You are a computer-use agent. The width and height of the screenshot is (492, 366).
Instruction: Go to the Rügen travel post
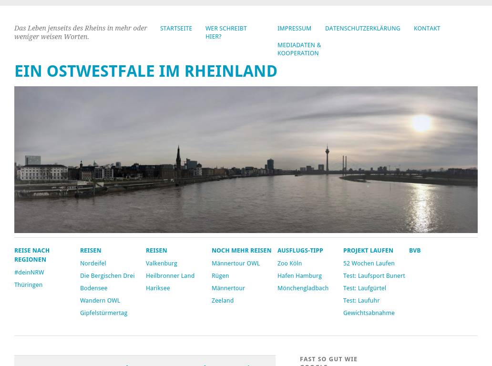220,276
